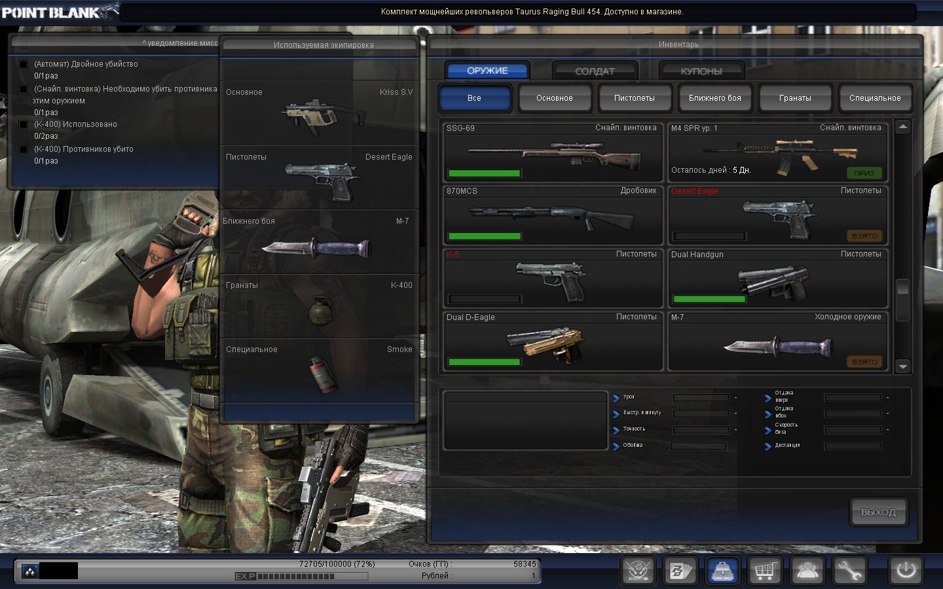Viewport: 943px width, 589px height.
Task: Click ВЗЯТО on the Desert Eagle card
Action: pyautogui.click(x=864, y=236)
